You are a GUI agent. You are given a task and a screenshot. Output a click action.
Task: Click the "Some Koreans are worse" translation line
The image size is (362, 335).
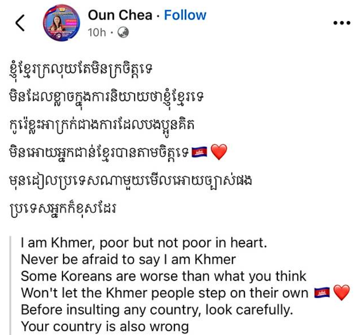coord(163,276)
